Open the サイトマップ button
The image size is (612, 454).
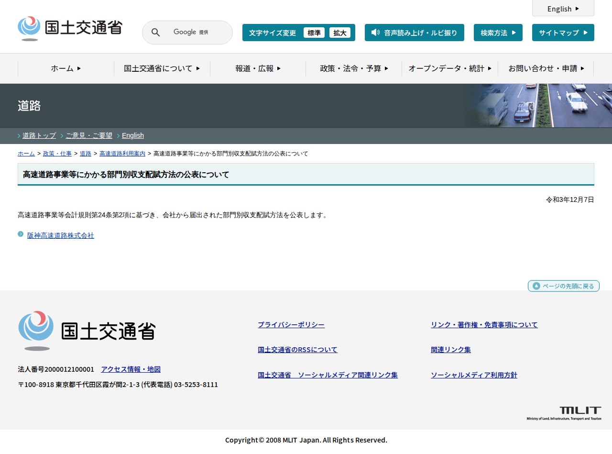[x=563, y=33]
